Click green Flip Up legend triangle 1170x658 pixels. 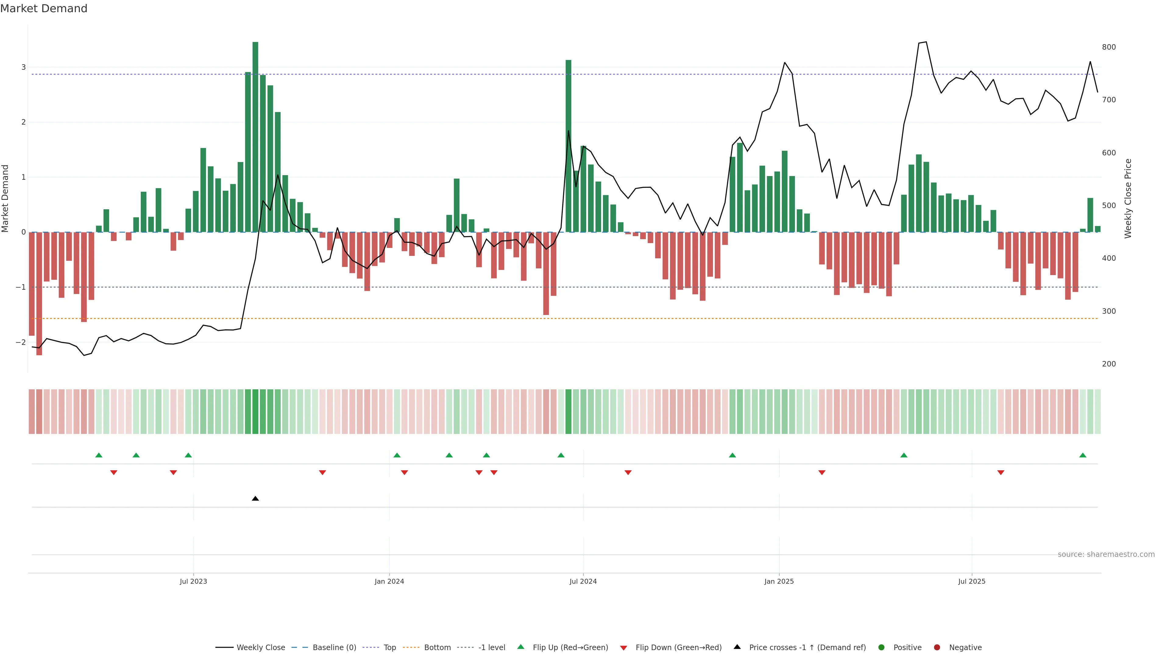pos(521,647)
